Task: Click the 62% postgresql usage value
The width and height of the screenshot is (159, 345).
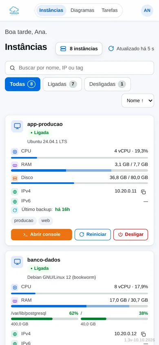Action: (74, 313)
